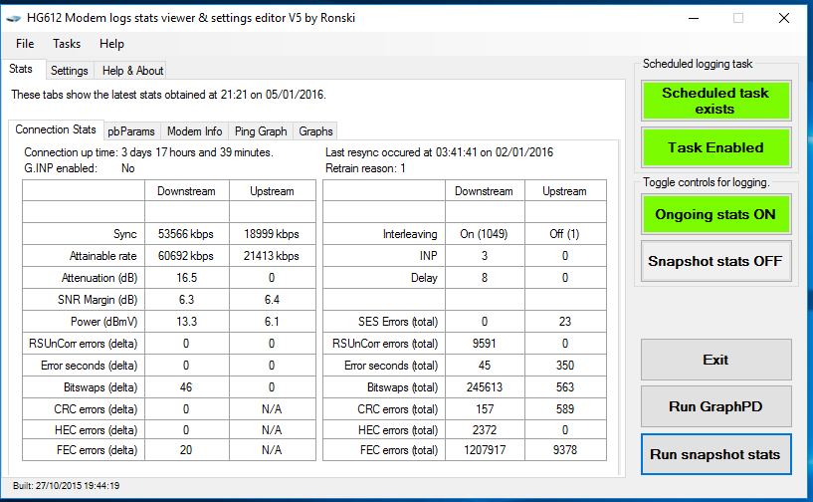Select the Stats tab
The height and width of the screenshot is (502, 813).
click(21, 70)
